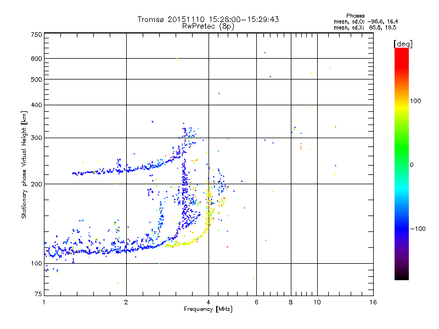The image size is (439, 329).
Task: Click the x-axis tick label '2'
Action: pyautogui.click(x=126, y=302)
